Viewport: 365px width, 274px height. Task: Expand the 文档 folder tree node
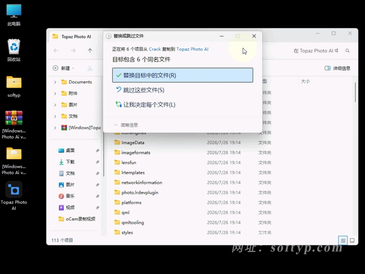pyautogui.click(x=55, y=116)
